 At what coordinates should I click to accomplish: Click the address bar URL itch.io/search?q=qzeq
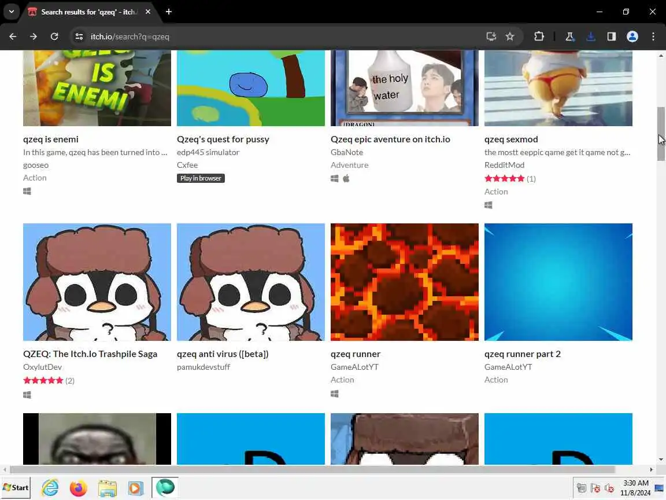coord(130,36)
